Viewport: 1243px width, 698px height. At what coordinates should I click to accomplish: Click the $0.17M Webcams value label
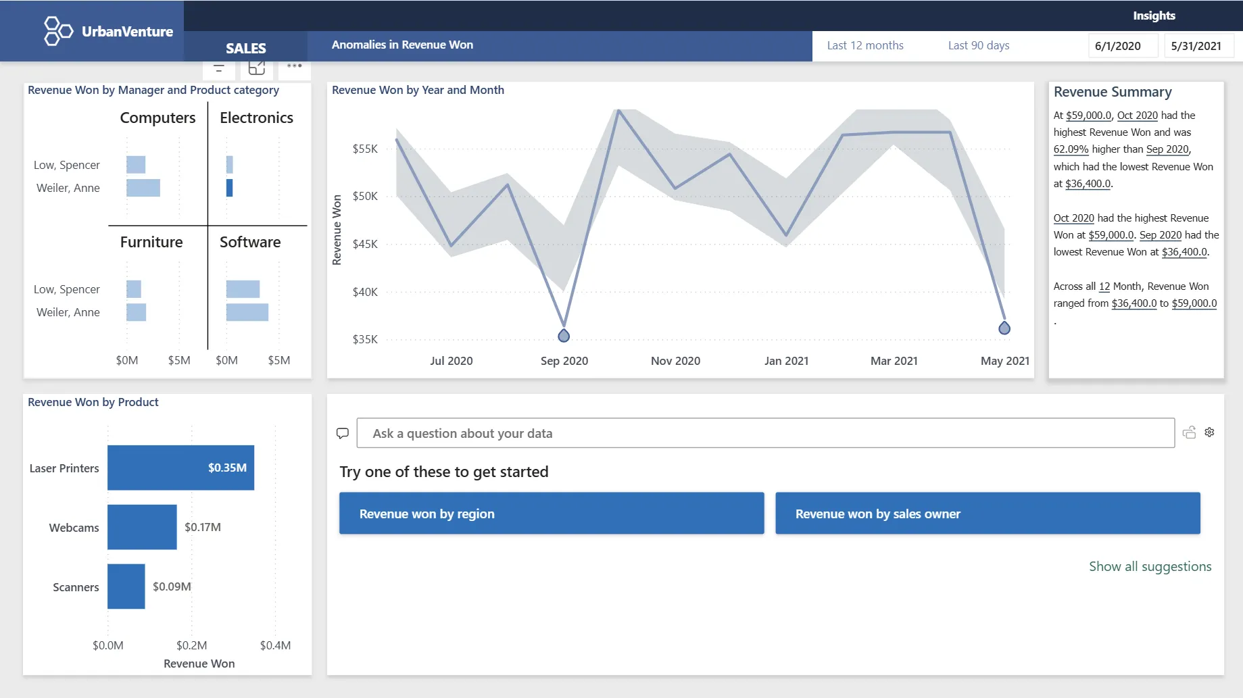[203, 527]
